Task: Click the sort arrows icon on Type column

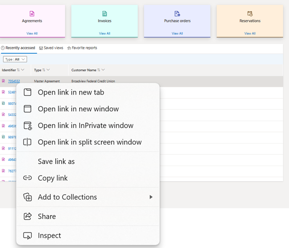Action: click(x=44, y=70)
